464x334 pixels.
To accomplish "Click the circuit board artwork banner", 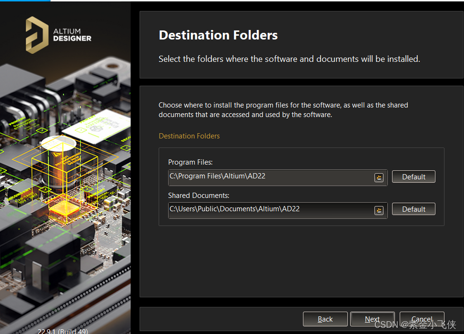I will [x=65, y=190].
